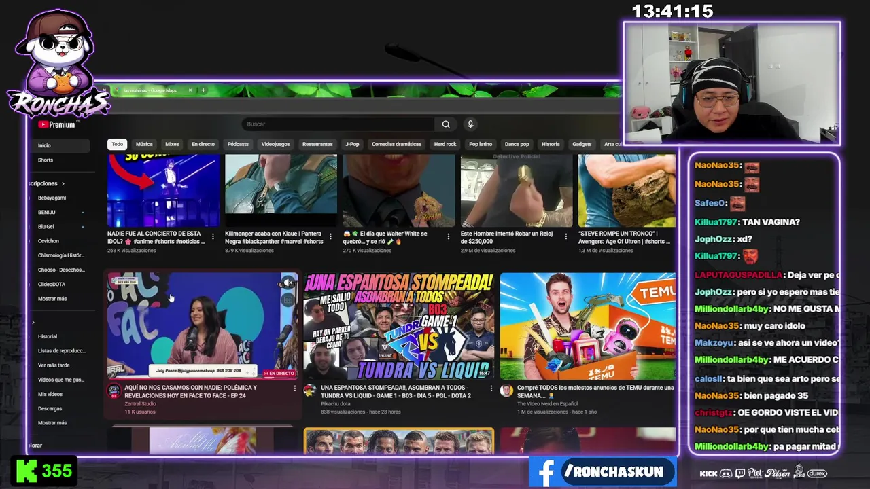This screenshot has height=489, width=870.
Task: Open options for Tundra vs Liquid video
Action: 491,390
